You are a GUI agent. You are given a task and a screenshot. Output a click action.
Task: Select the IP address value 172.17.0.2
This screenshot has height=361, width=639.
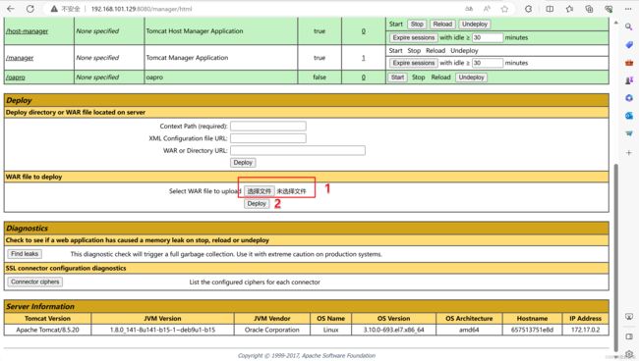point(585,330)
